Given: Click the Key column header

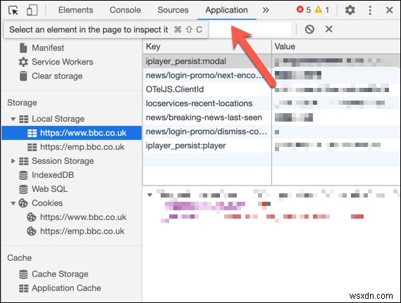Looking at the screenshot, I should click(x=207, y=46).
